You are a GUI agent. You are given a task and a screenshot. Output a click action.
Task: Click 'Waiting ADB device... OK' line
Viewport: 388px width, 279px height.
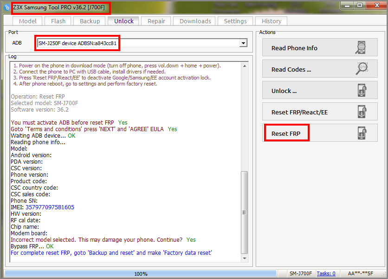(43, 136)
